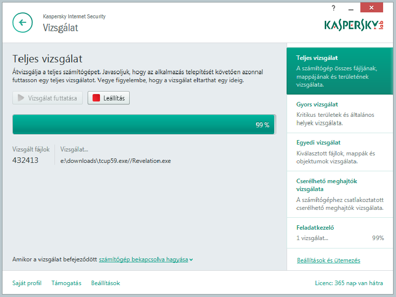Open help with the question mark icon
This screenshot has width=396, height=297.
click(x=333, y=8)
